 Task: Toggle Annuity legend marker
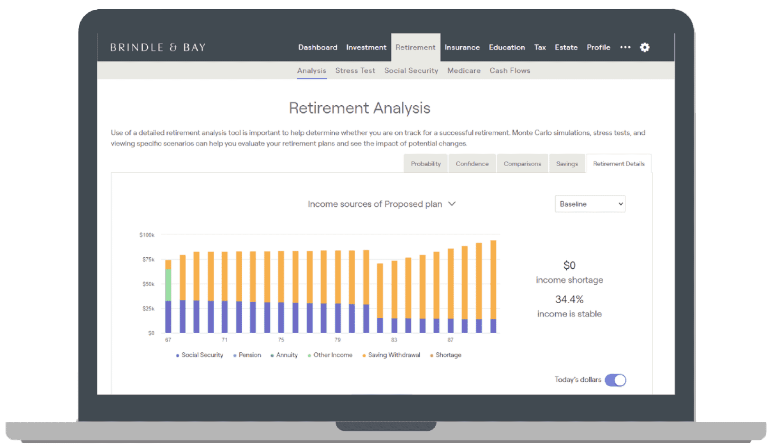[x=272, y=355]
